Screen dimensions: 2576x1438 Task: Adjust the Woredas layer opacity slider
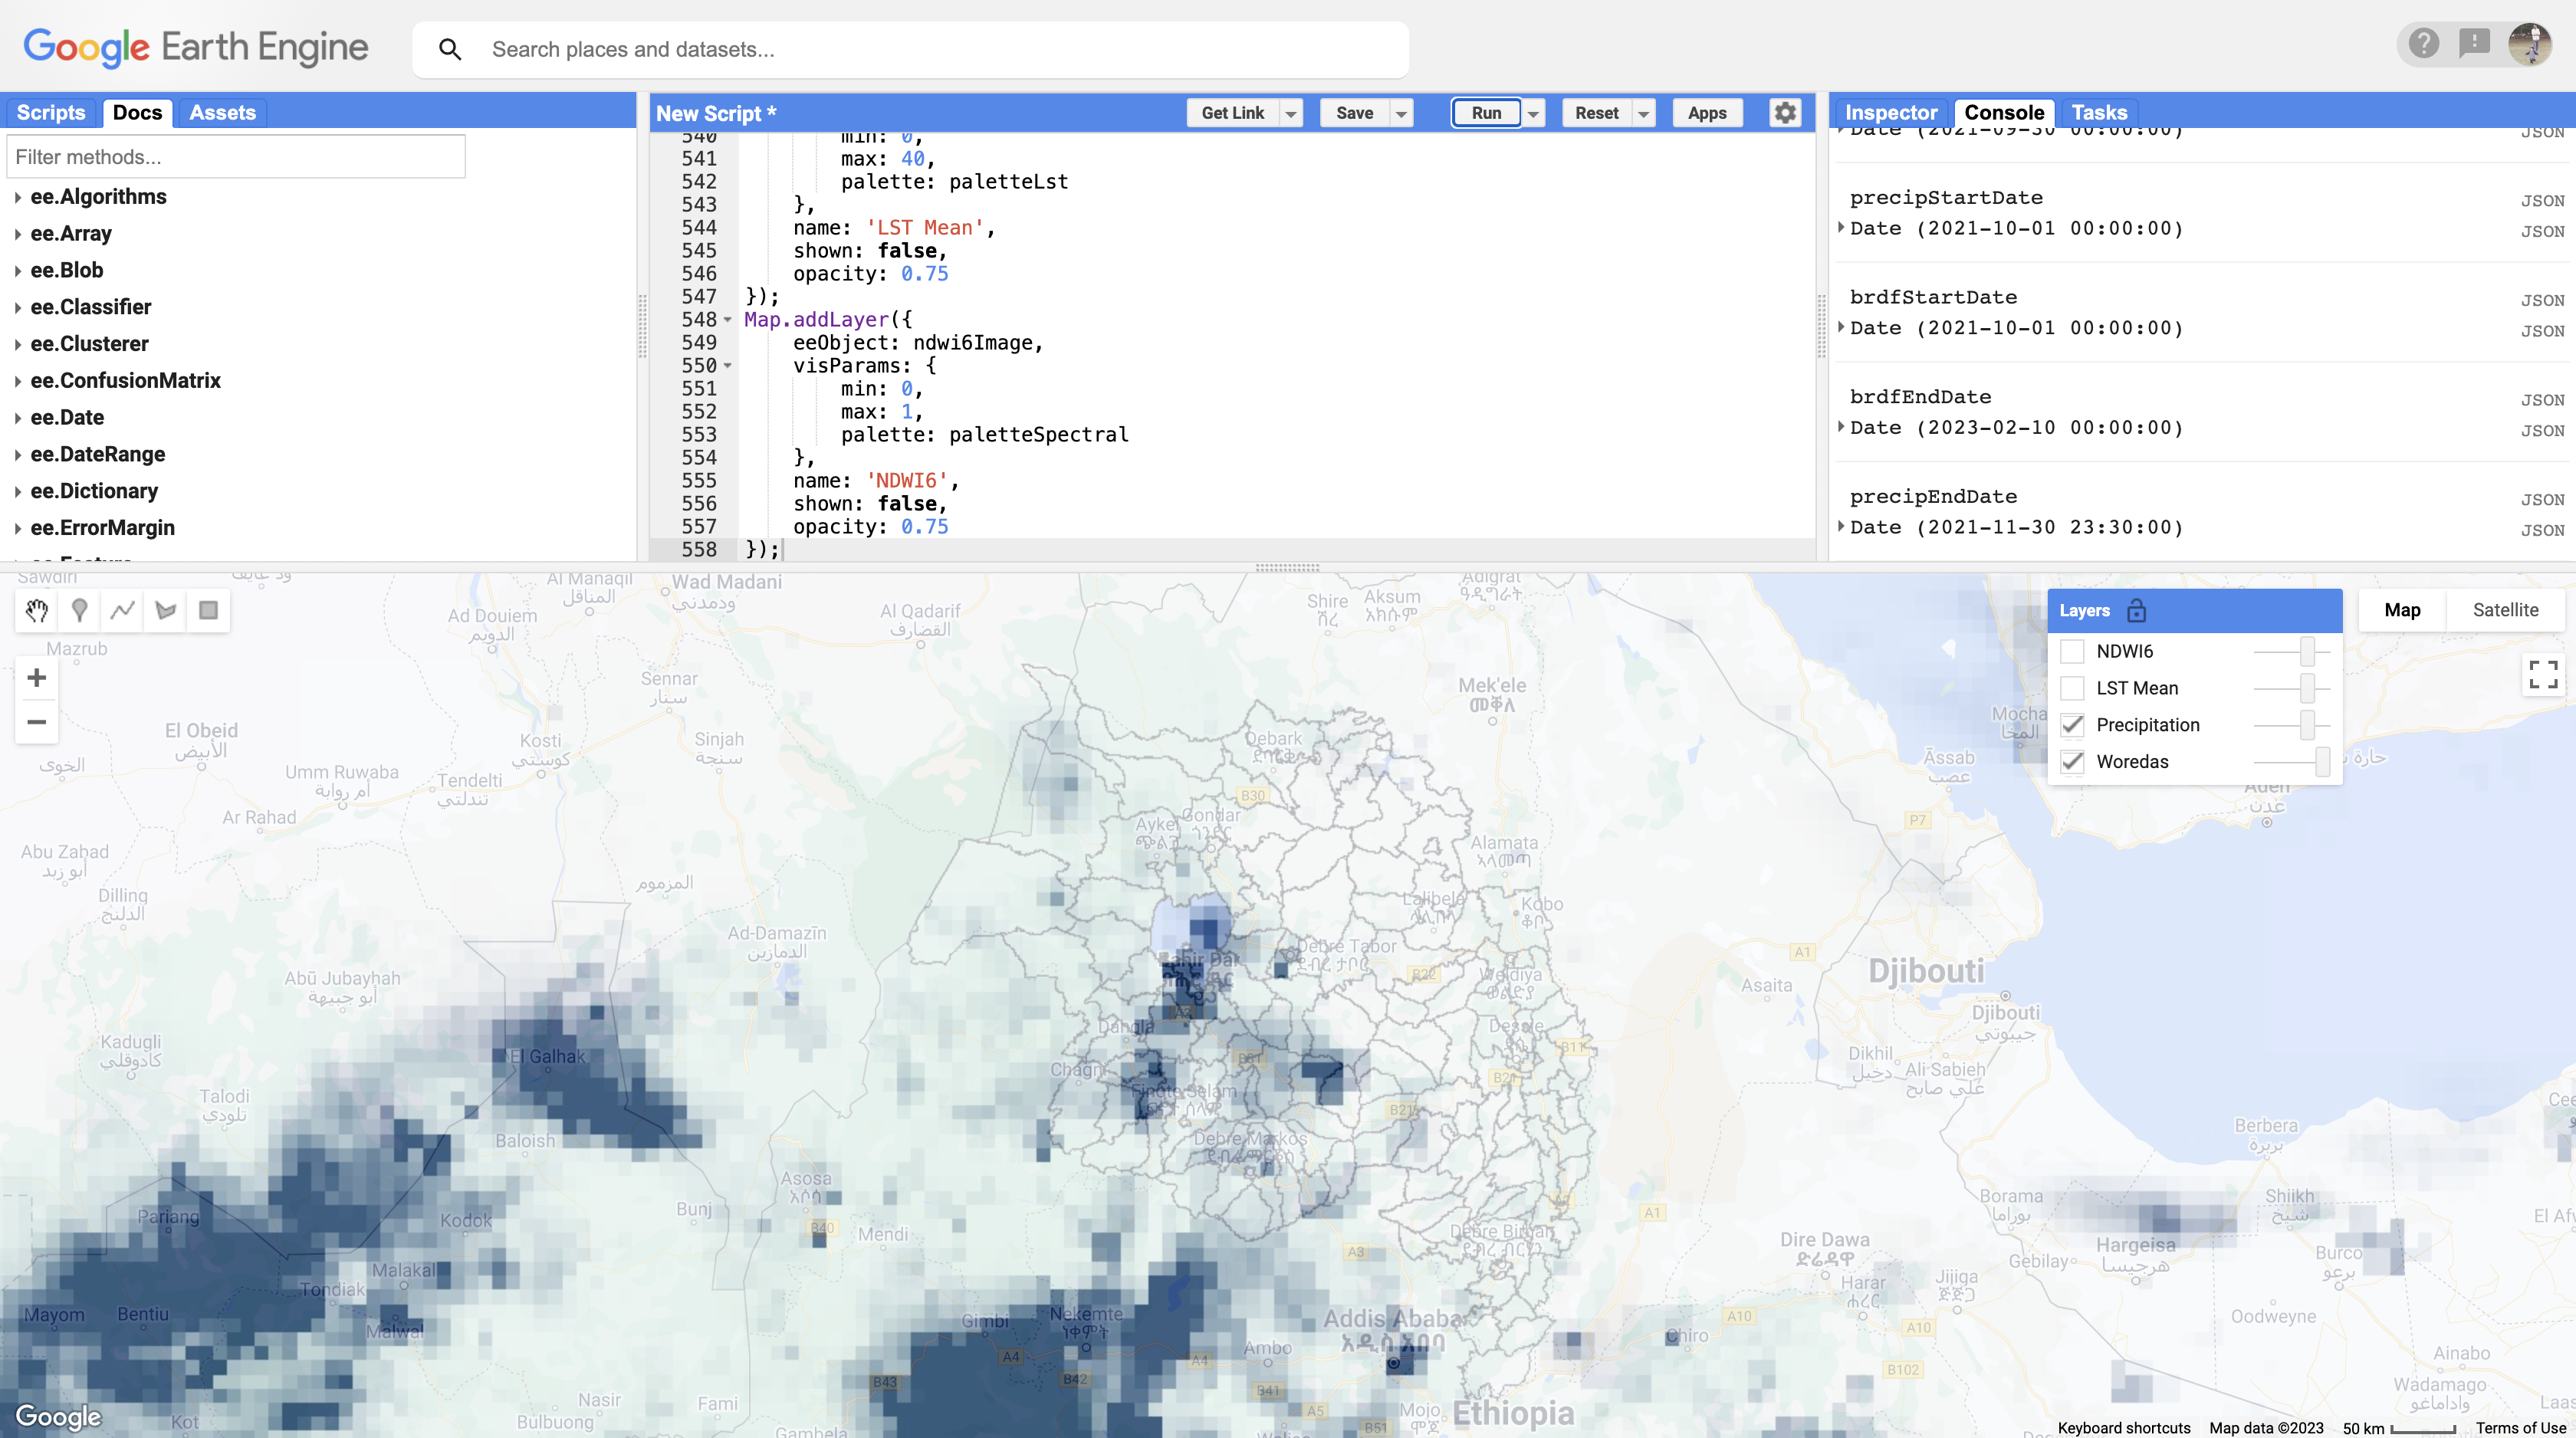[x=2322, y=762]
